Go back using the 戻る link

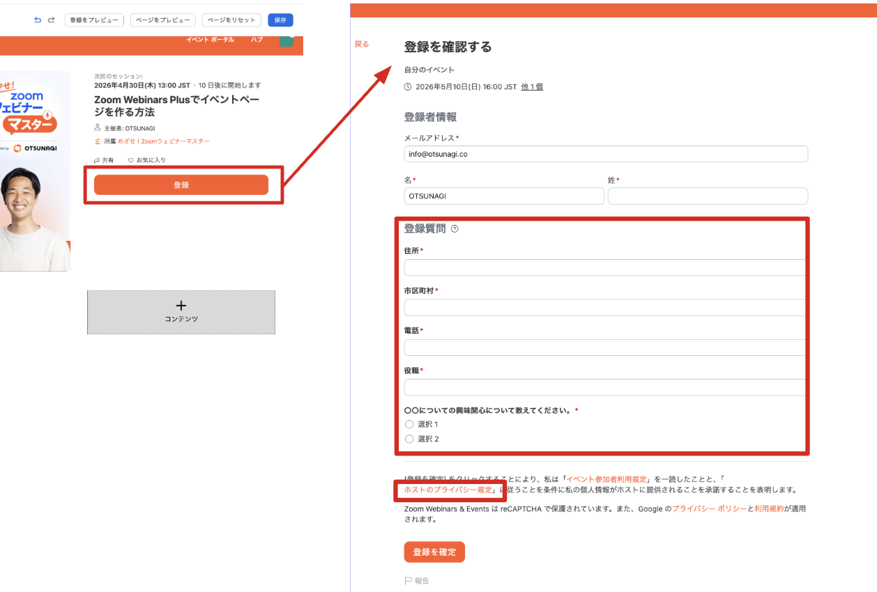[x=362, y=44]
